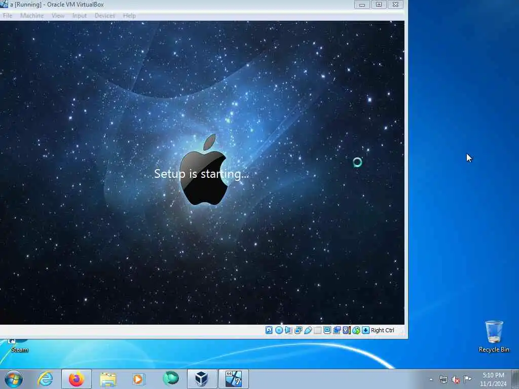Open Windows Media Player from the taskbar
The width and height of the screenshot is (519, 389).
[x=138, y=379]
